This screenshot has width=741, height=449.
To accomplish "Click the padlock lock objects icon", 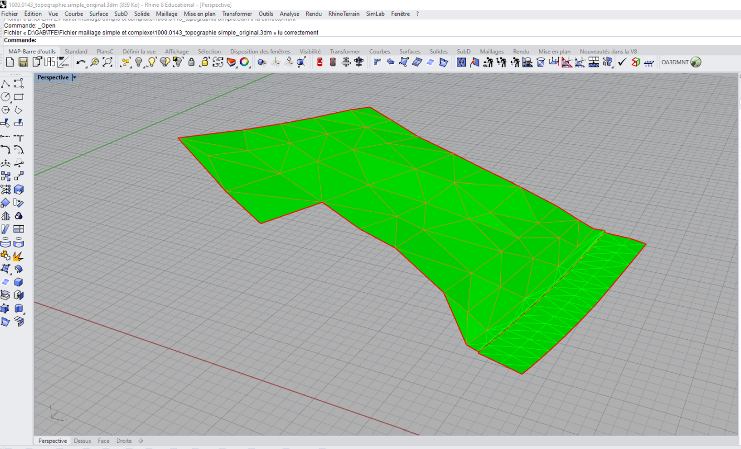I will 192,62.
